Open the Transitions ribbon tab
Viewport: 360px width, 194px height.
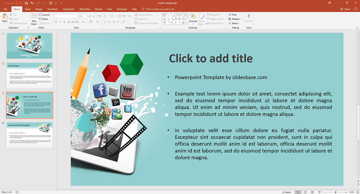point(53,9)
